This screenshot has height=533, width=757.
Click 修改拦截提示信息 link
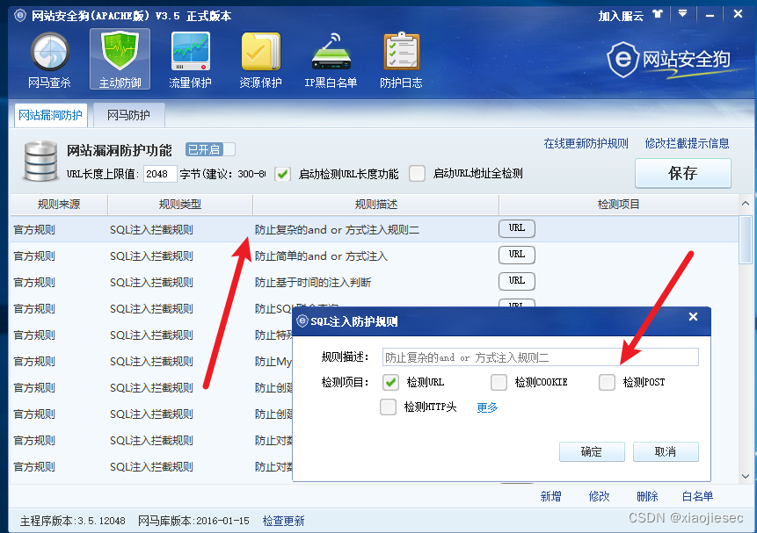click(x=687, y=143)
